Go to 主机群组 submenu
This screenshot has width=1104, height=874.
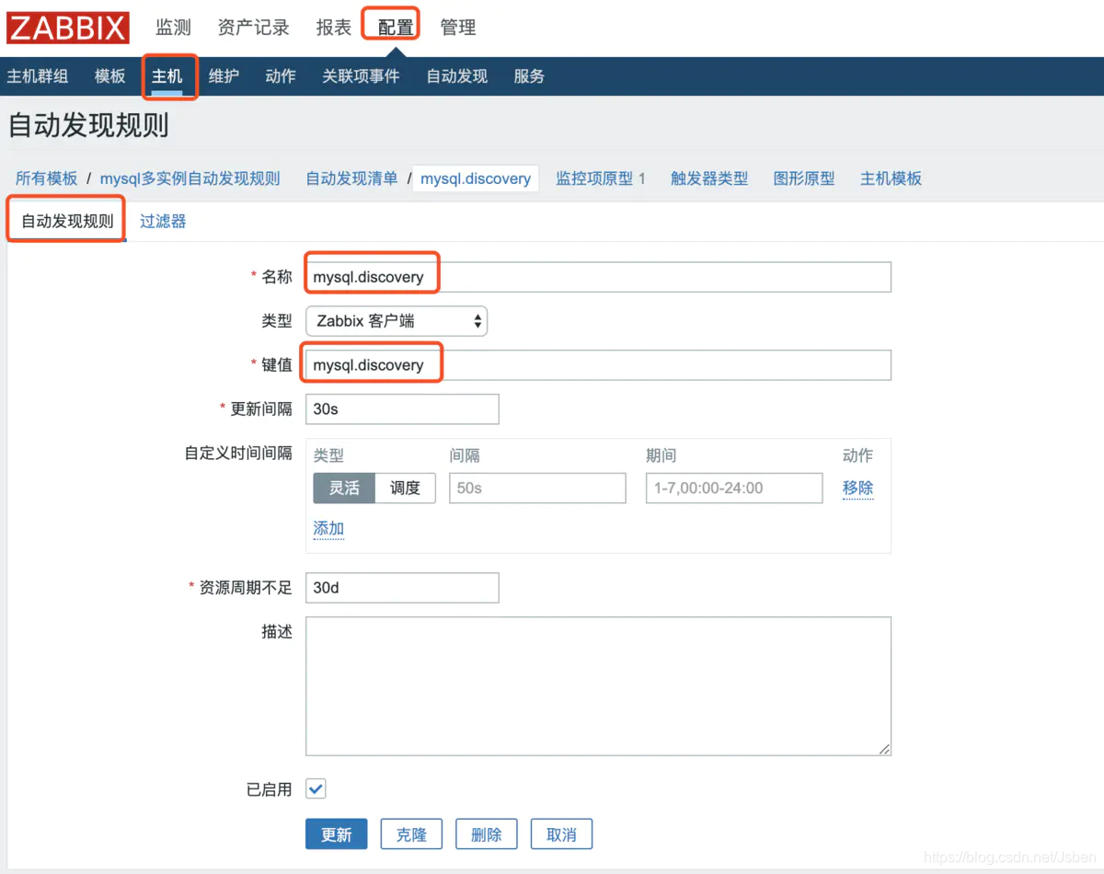coord(38,76)
